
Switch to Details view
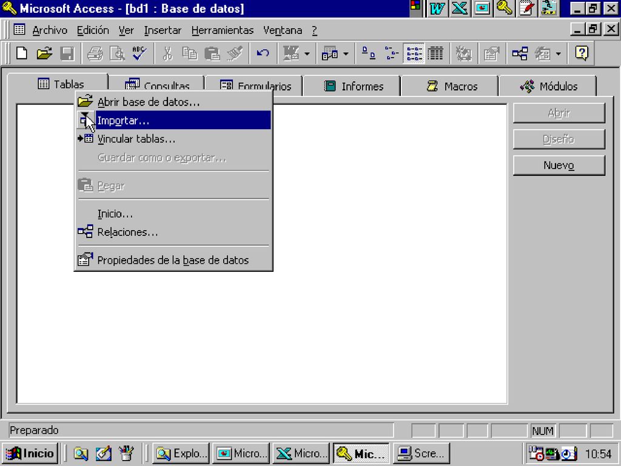click(435, 53)
